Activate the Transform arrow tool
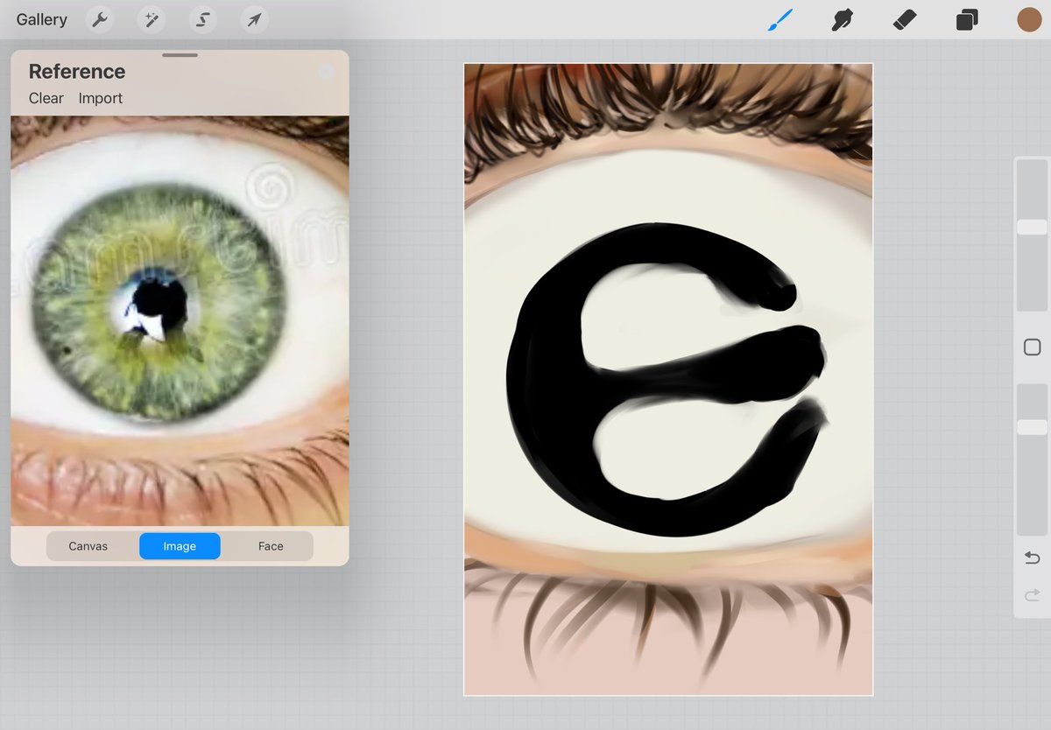This screenshot has height=730, width=1051. click(x=254, y=19)
